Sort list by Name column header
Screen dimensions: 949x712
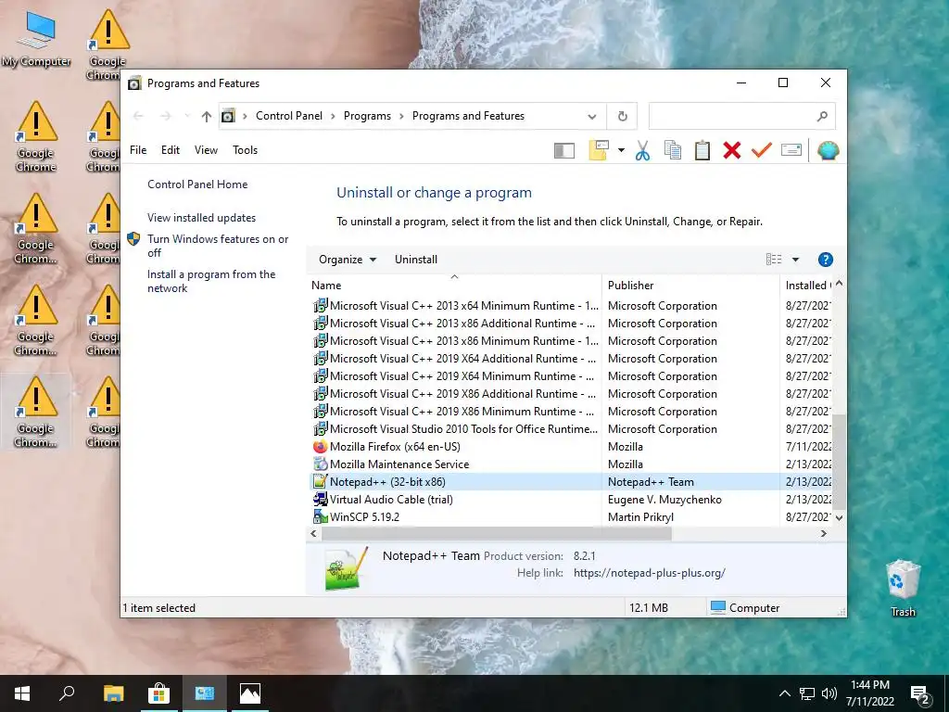click(x=454, y=286)
